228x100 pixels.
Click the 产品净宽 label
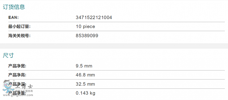click(17, 66)
